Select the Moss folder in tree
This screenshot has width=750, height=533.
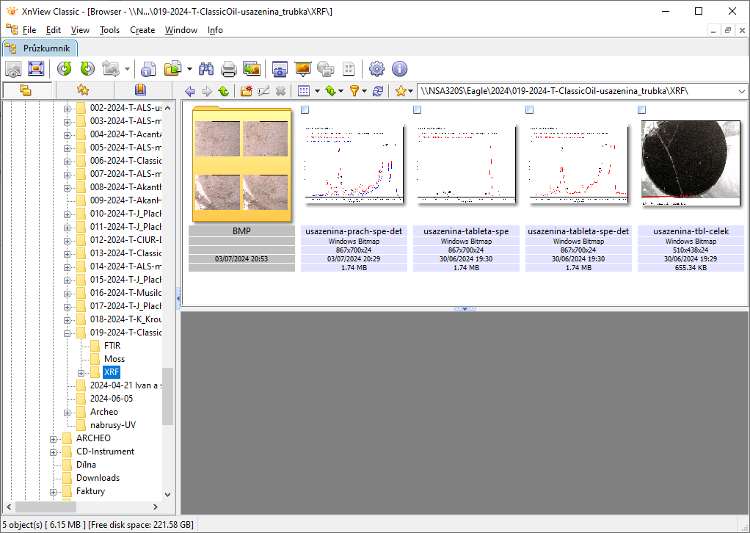114,359
